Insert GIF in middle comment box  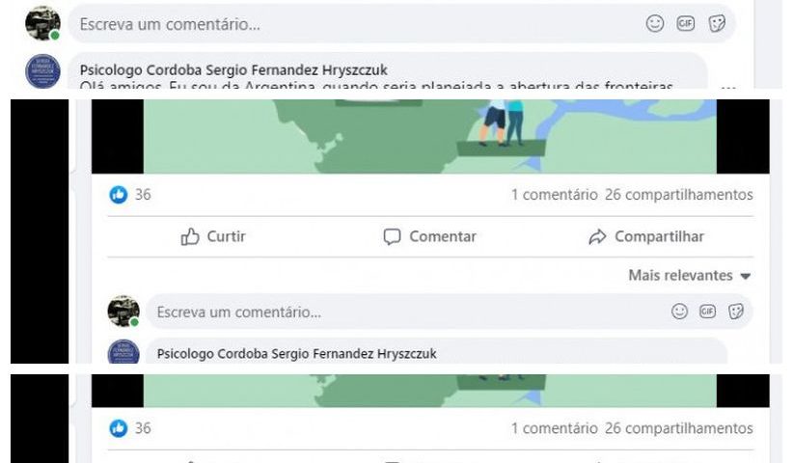[707, 312]
